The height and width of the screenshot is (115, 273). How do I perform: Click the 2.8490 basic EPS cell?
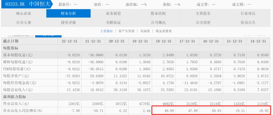169,55
